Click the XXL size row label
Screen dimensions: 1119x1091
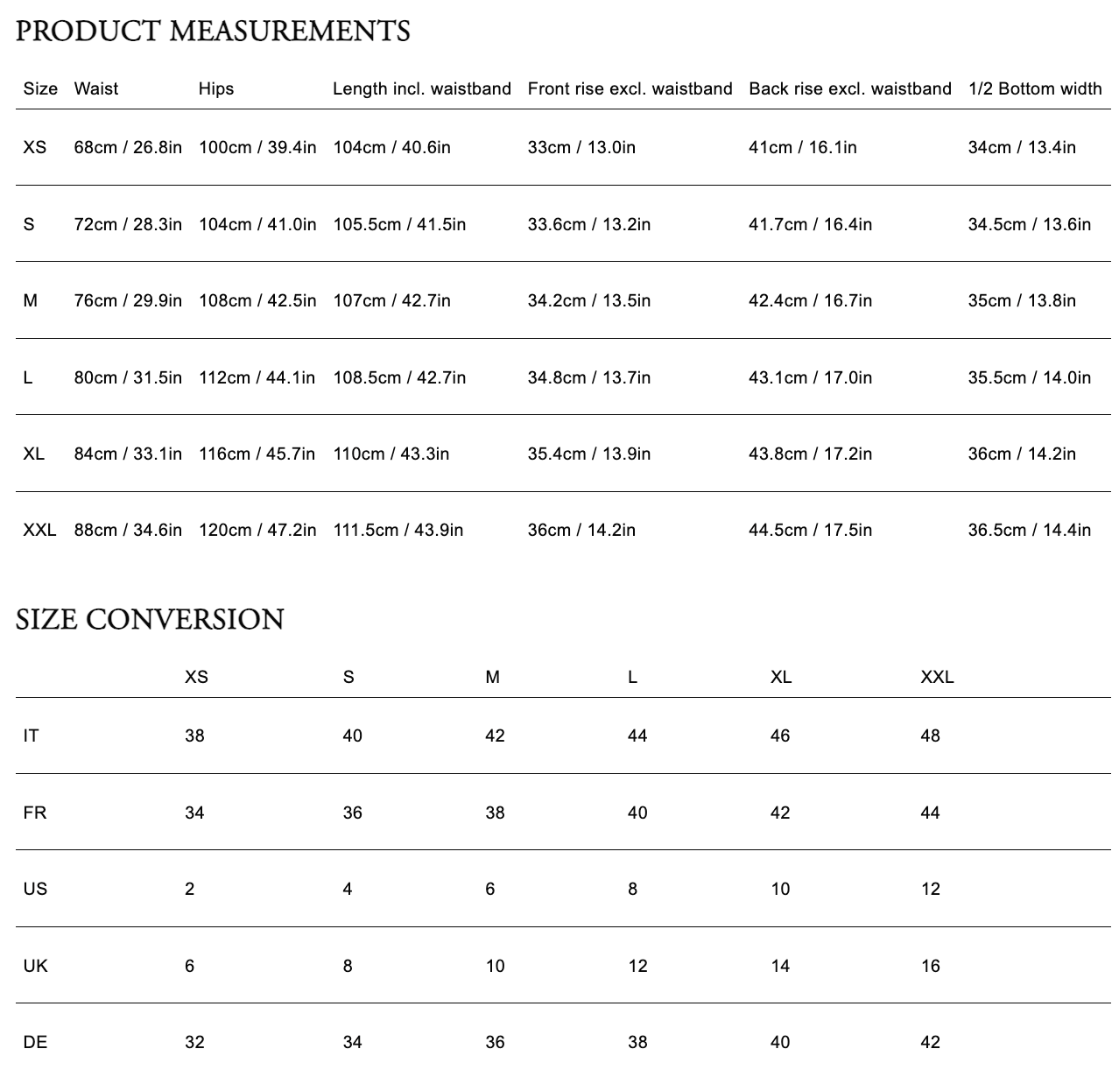tap(39, 529)
